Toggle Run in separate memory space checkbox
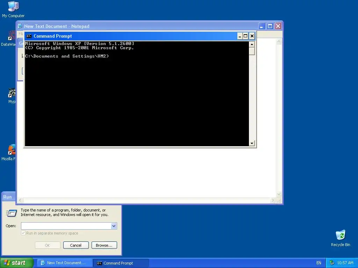The width and height of the screenshot is (358, 268). (23, 233)
